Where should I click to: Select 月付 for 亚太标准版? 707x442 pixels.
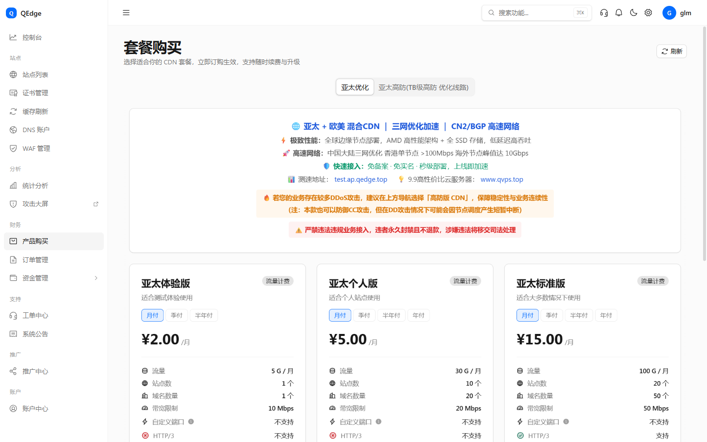[528, 315]
